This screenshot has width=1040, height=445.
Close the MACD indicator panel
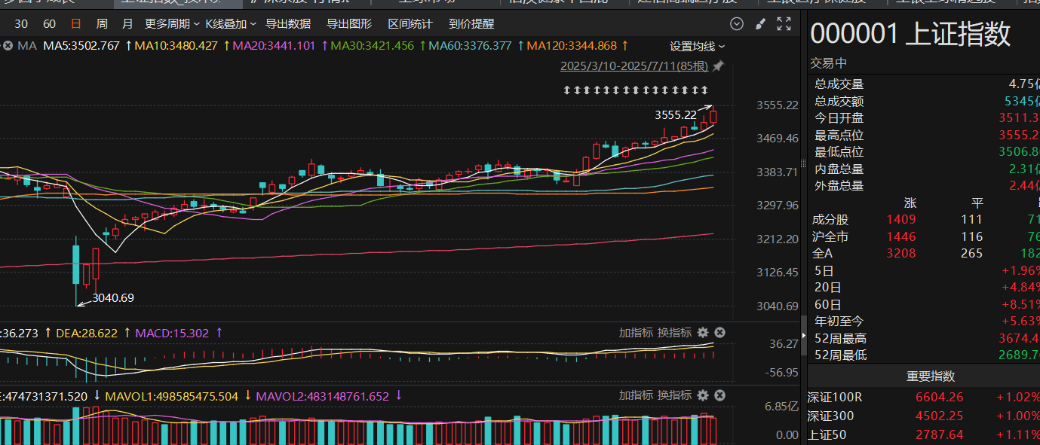719,333
